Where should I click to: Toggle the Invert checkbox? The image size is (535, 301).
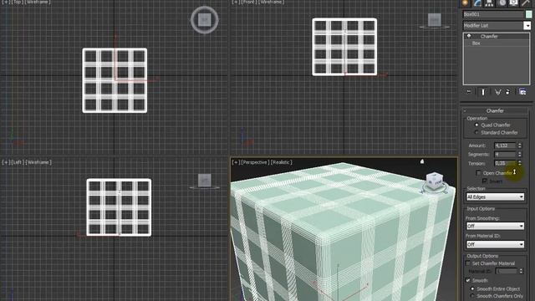point(485,181)
